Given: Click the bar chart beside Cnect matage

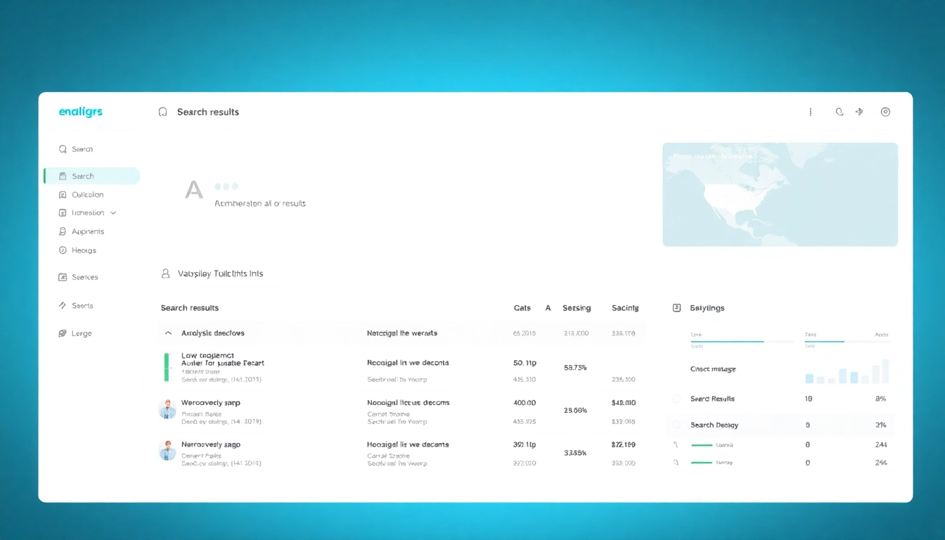Looking at the screenshot, I should [847, 371].
